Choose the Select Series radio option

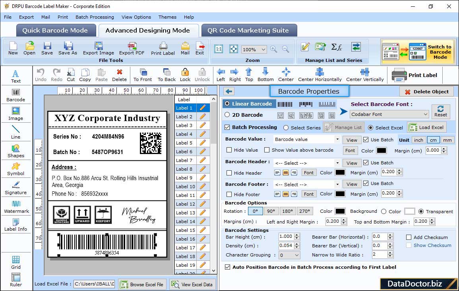point(286,127)
